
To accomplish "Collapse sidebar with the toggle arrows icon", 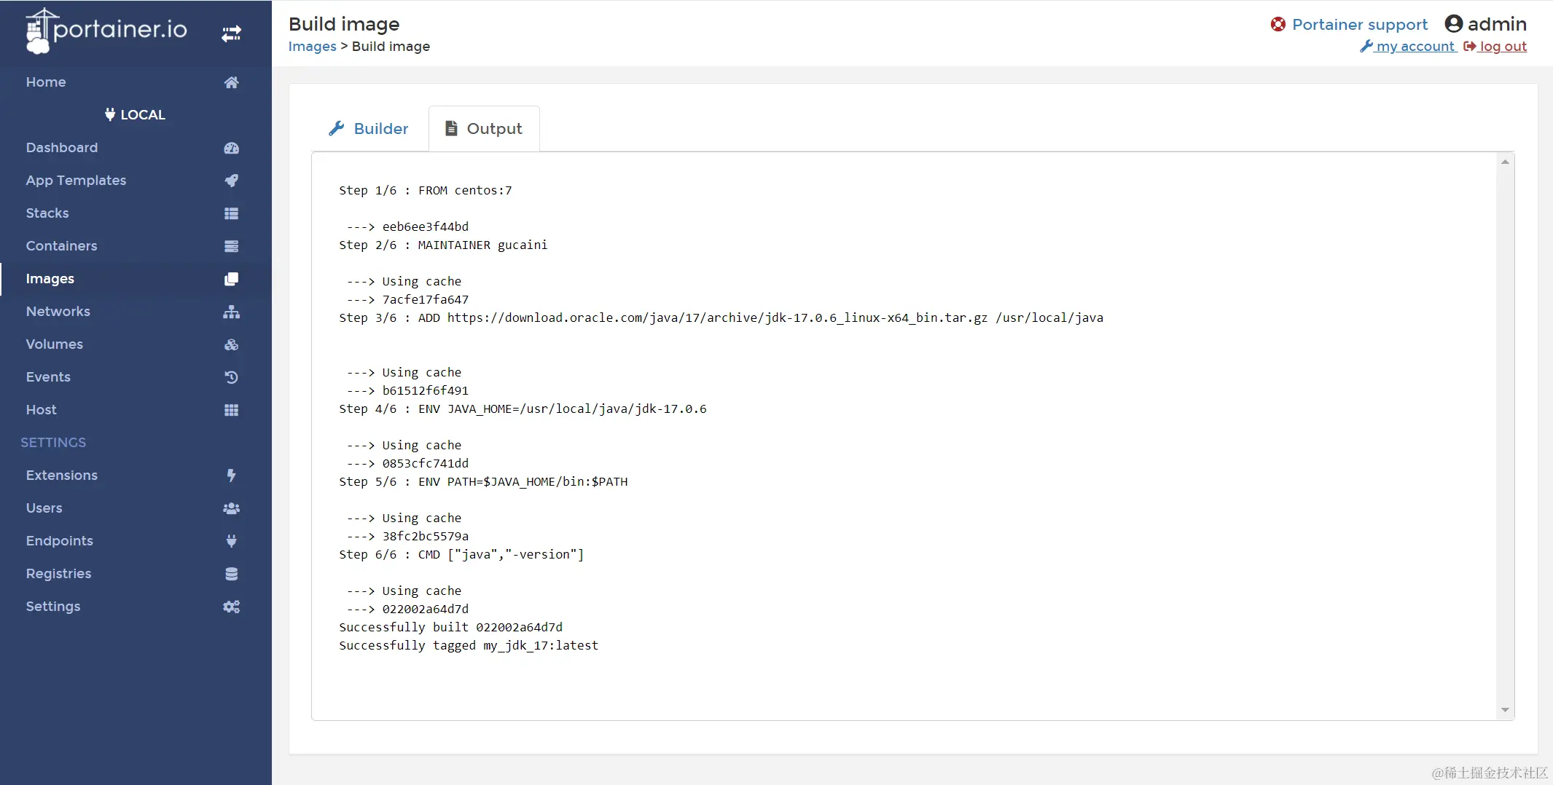I will pyautogui.click(x=231, y=33).
